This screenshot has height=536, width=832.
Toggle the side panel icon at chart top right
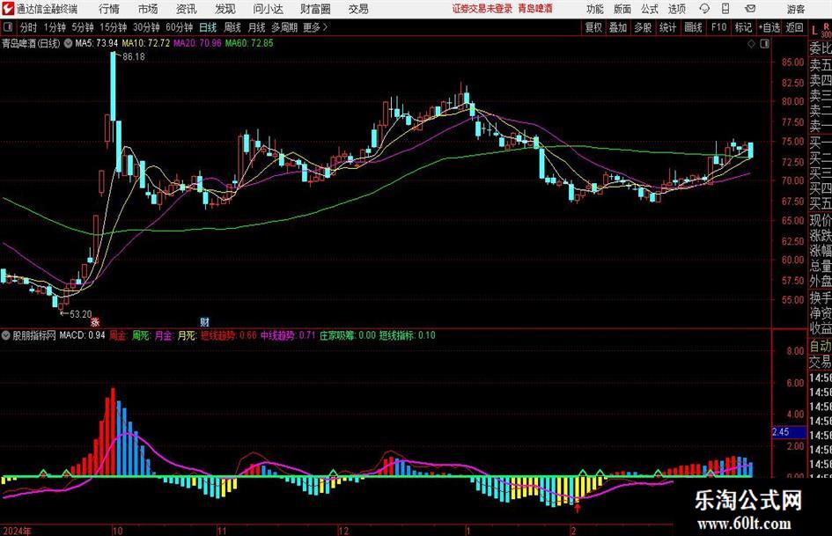click(764, 44)
